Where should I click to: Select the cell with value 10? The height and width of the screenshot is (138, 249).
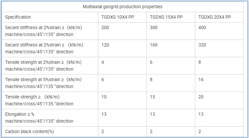pyautogui.click(x=104, y=97)
